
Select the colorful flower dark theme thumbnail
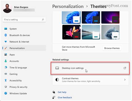(x=71, y=32)
